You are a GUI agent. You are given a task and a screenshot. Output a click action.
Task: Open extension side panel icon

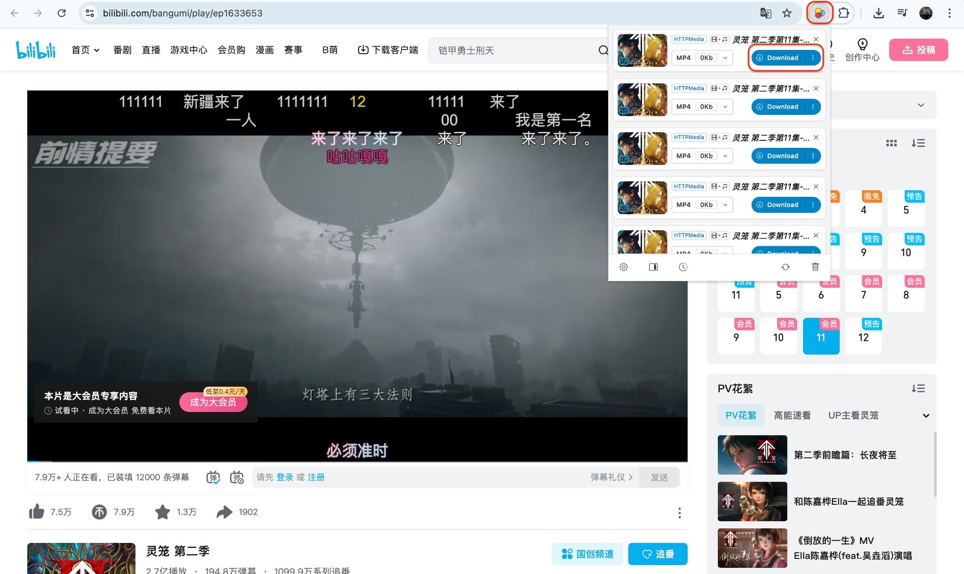pos(653,267)
